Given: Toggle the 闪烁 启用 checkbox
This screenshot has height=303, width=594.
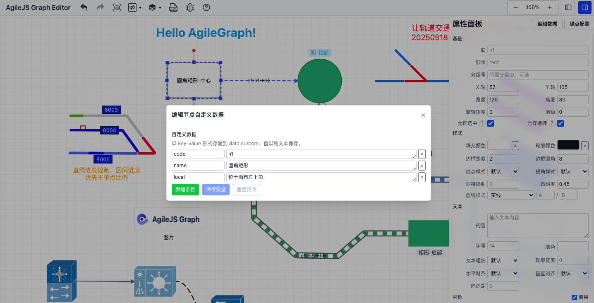Looking at the screenshot, I should click(574, 297).
